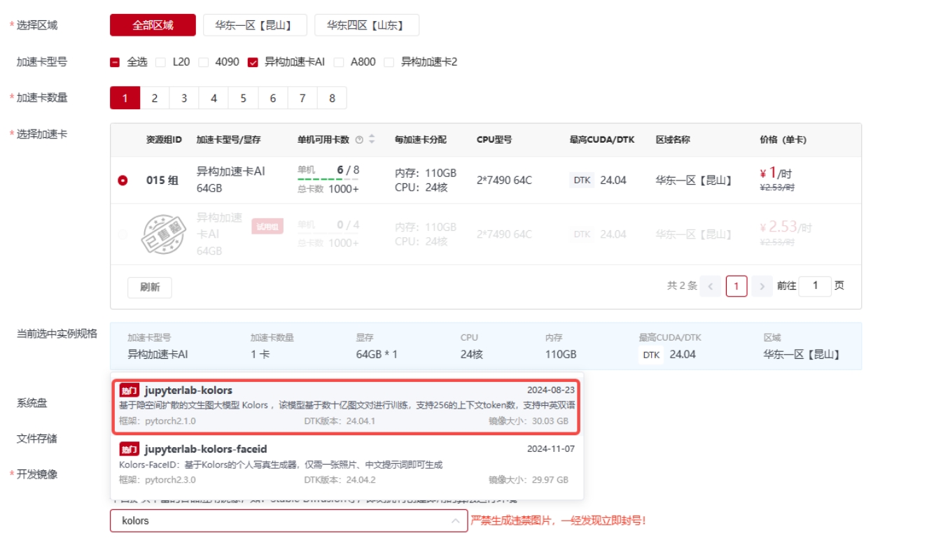929x559 pixels.
Task: Choose jupyterlab-kolors image from dropdown list
Action: click(347, 406)
